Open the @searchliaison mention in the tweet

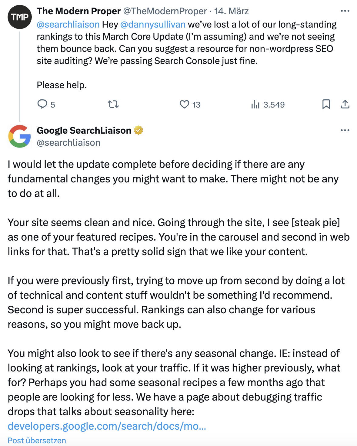[x=67, y=24]
